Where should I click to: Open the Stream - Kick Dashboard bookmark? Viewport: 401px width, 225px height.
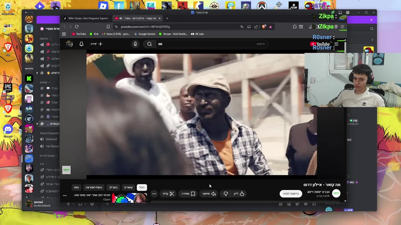(173, 34)
